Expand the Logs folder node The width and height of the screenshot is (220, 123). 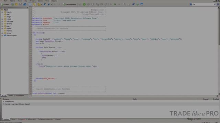tap(2, 26)
